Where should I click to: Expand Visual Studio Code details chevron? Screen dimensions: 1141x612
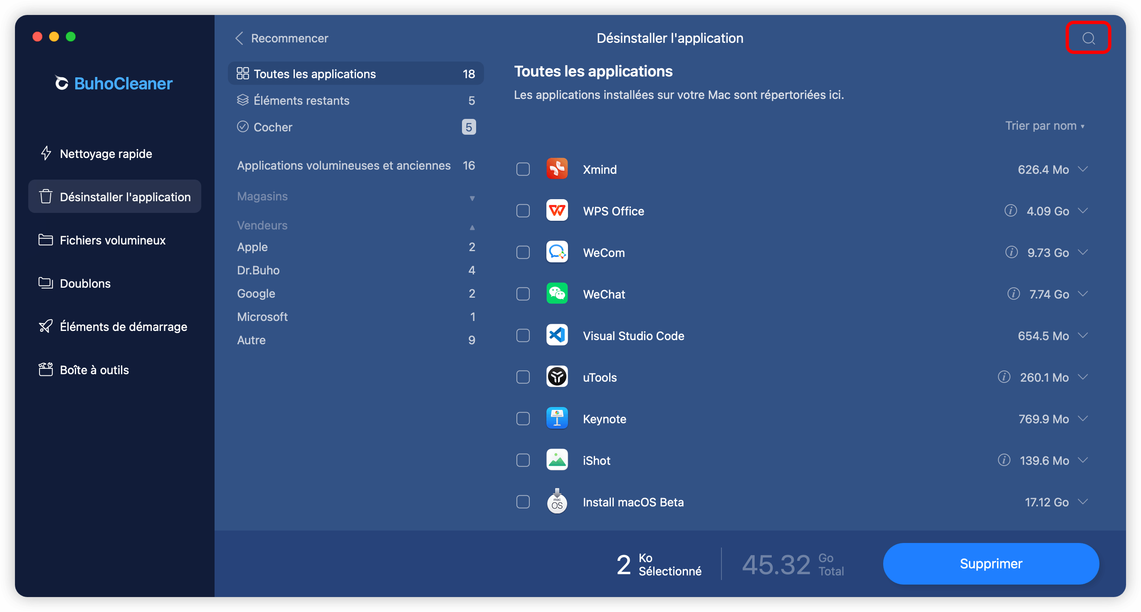point(1083,335)
